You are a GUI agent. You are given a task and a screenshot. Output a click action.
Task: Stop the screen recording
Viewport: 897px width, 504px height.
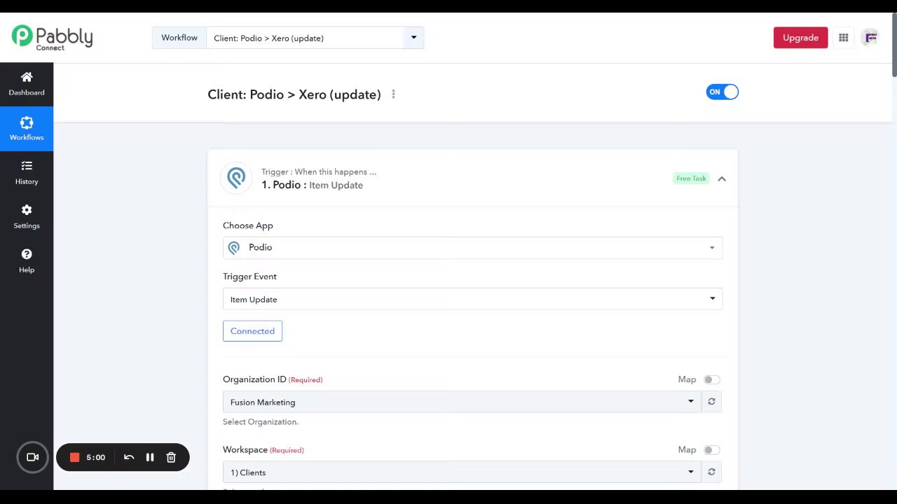tap(74, 457)
